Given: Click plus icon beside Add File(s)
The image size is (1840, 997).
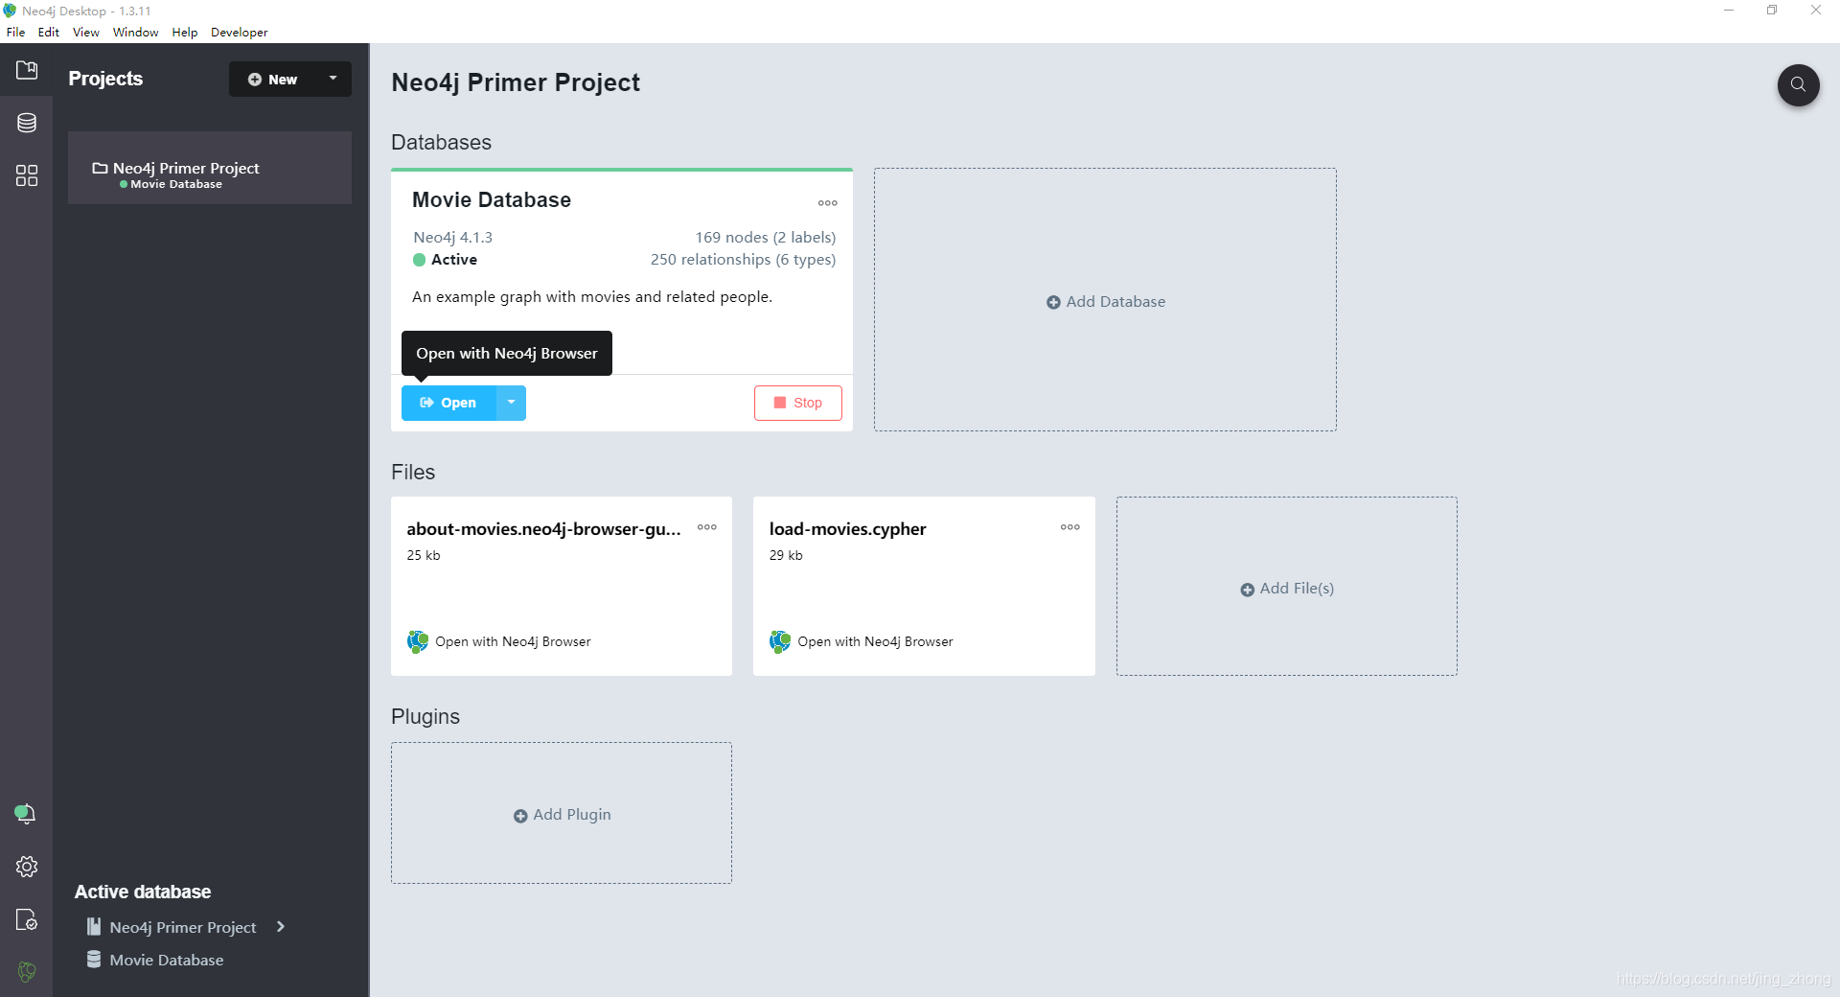Looking at the screenshot, I should pos(1247,590).
